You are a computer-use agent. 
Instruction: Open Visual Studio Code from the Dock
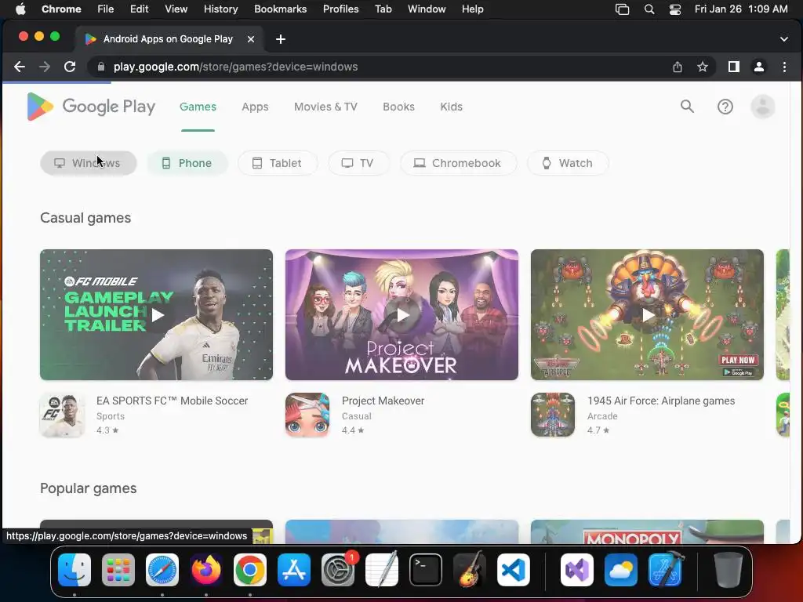click(x=513, y=569)
